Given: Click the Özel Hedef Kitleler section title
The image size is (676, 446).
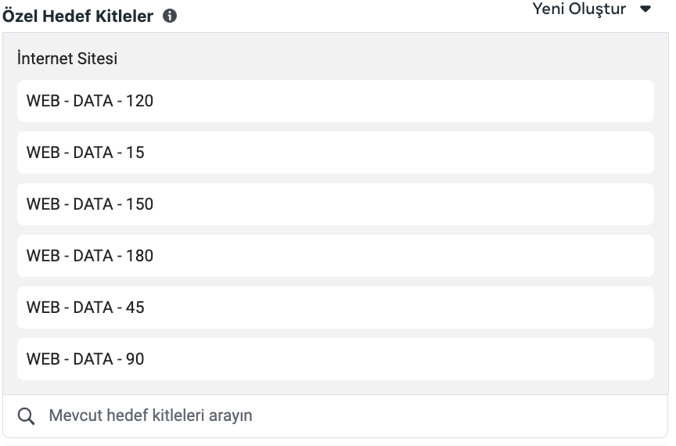Looking at the screenshot, I should point(78,16).
